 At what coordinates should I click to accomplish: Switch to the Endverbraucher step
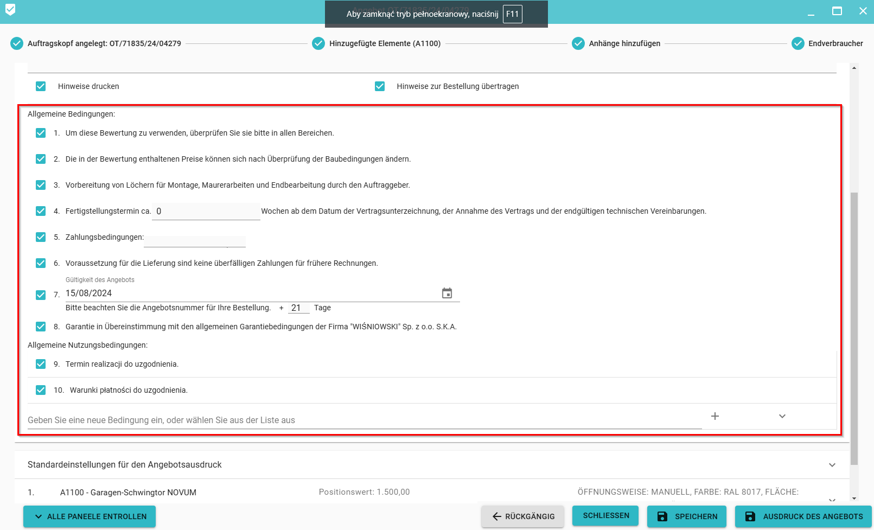tap(835, 43)
